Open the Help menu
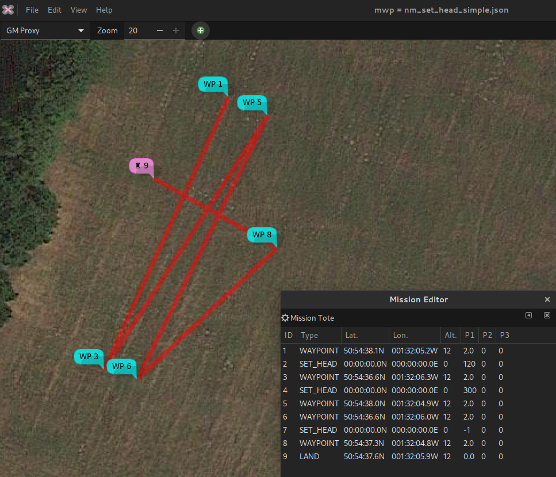This screenshot has width=556, height=477. pos(104,10)
